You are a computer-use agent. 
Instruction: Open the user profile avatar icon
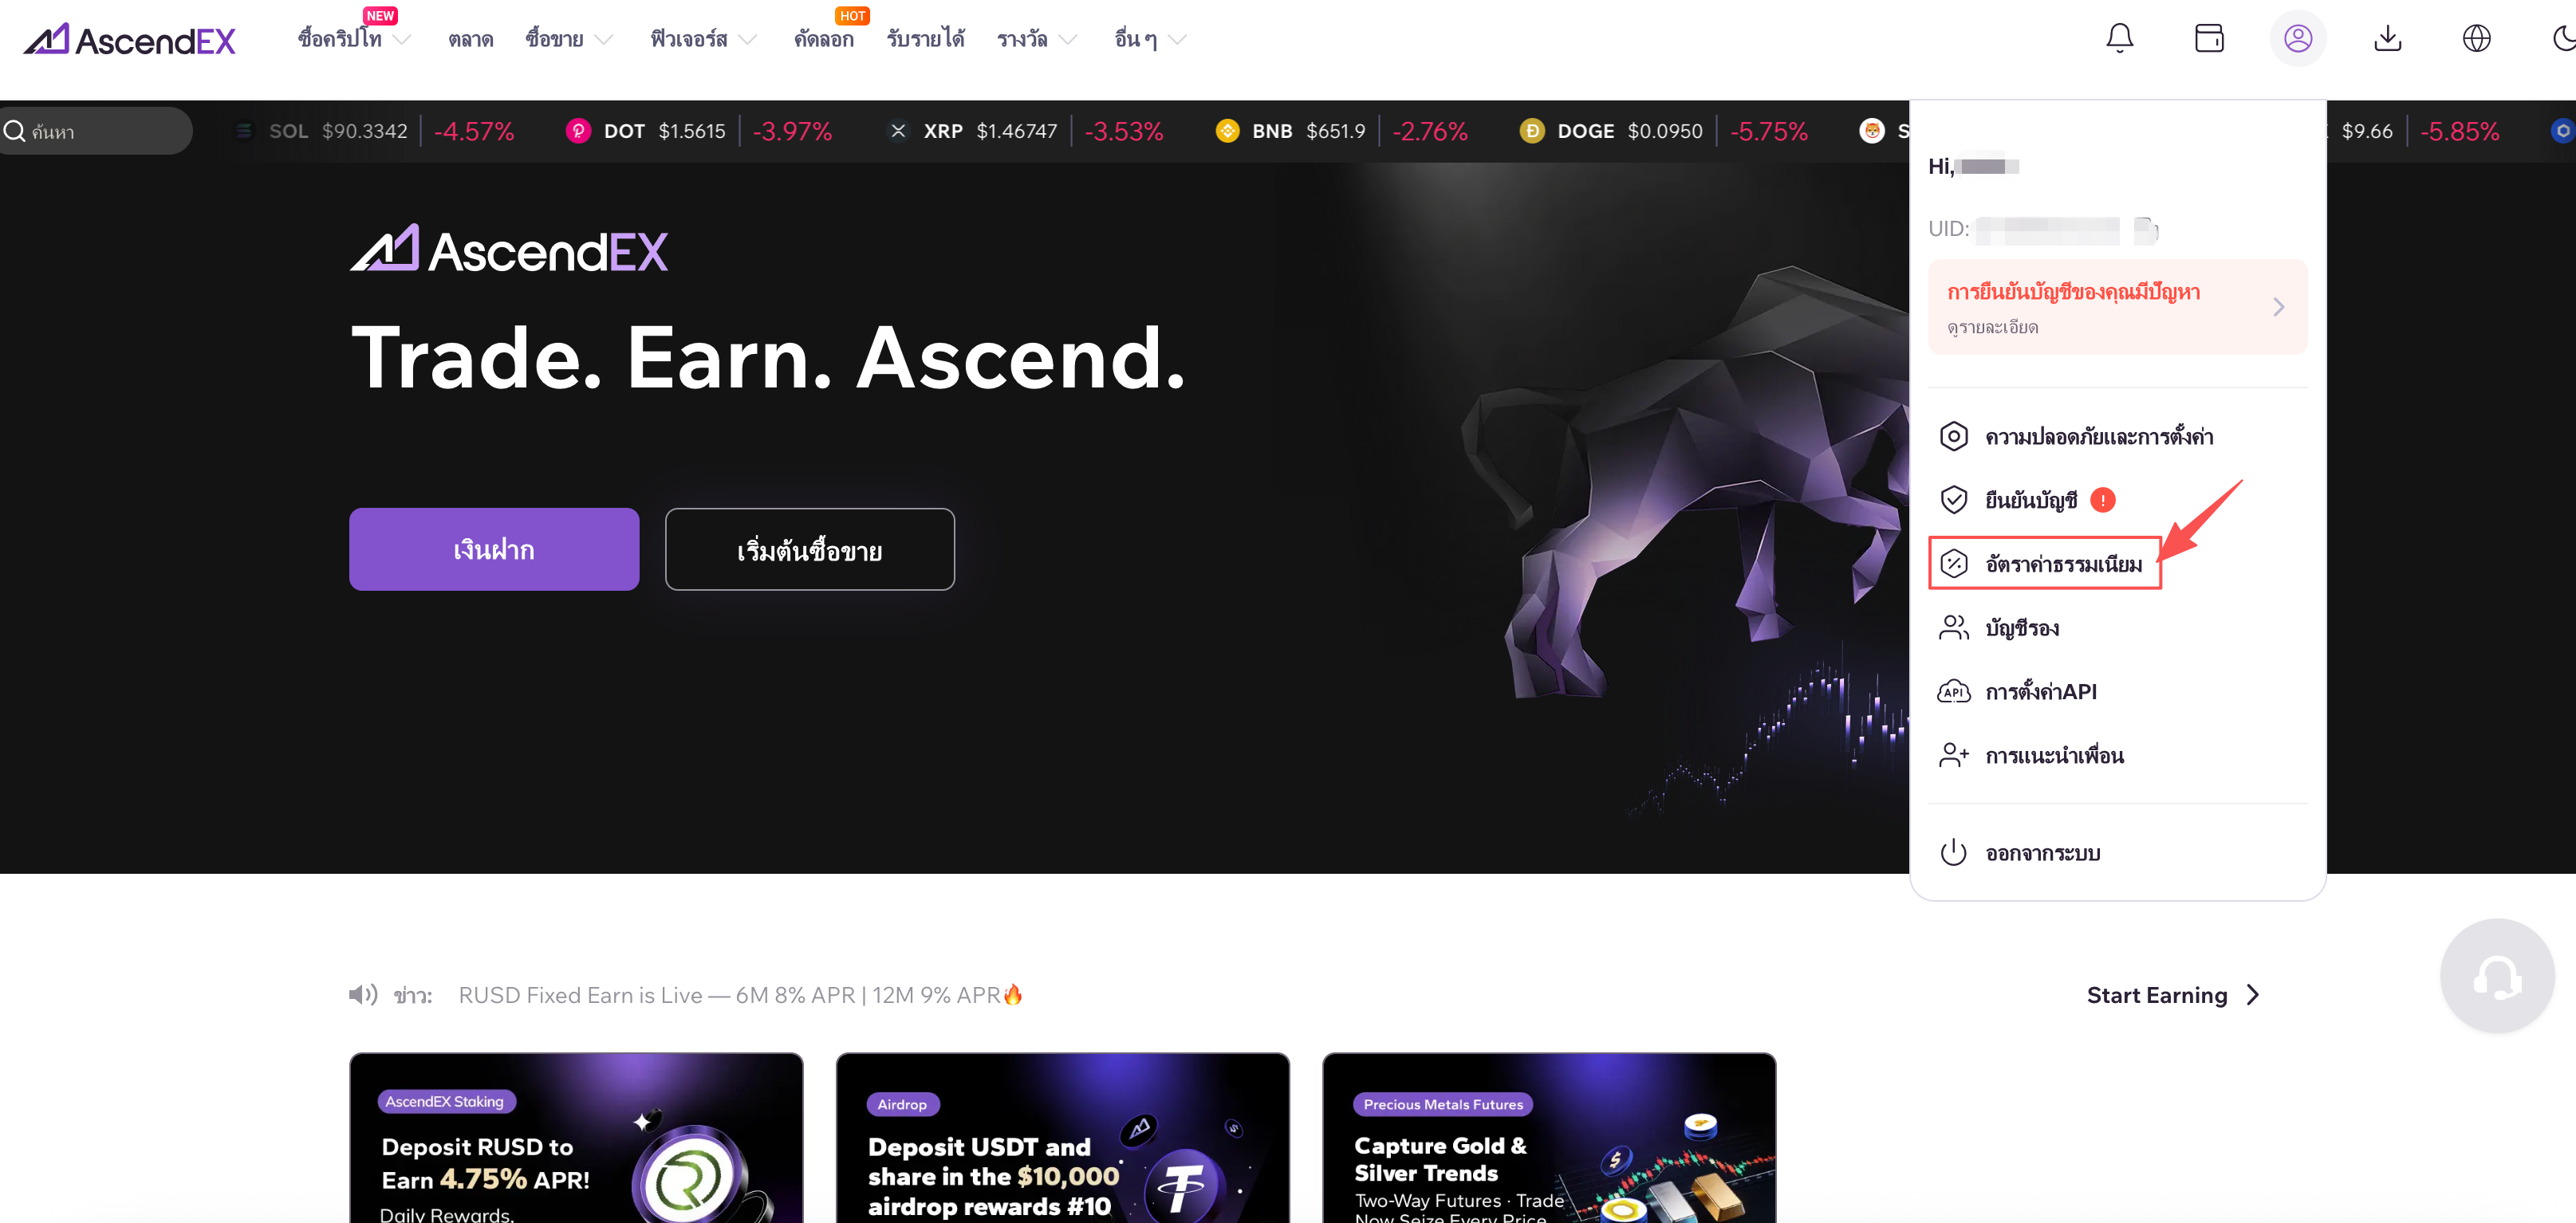coord(2297,39)
